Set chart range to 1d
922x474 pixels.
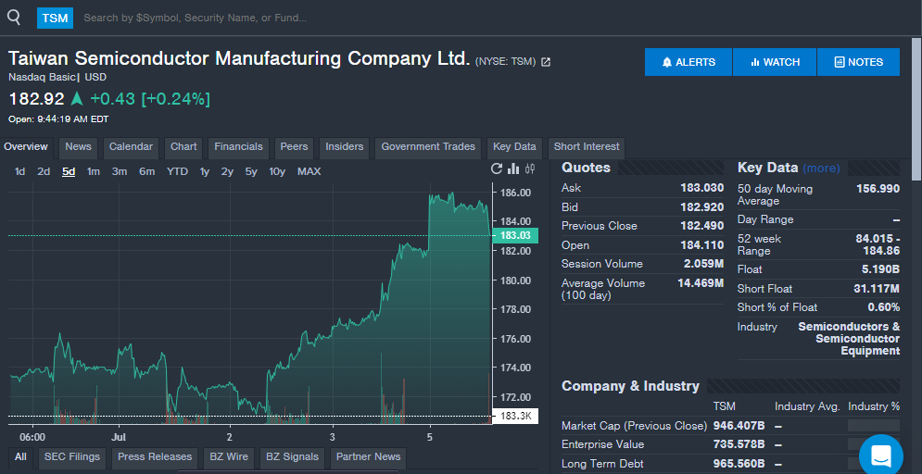(x=20, y=171)
